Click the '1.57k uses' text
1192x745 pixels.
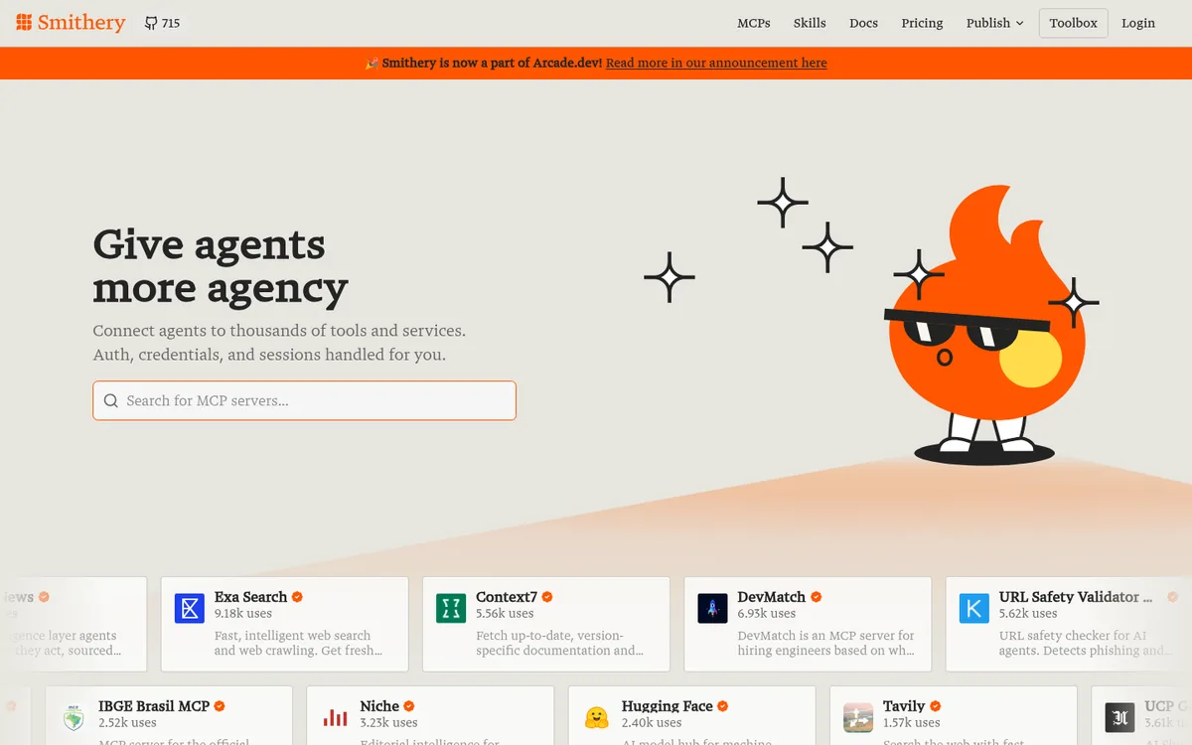[x=912, y=723]
